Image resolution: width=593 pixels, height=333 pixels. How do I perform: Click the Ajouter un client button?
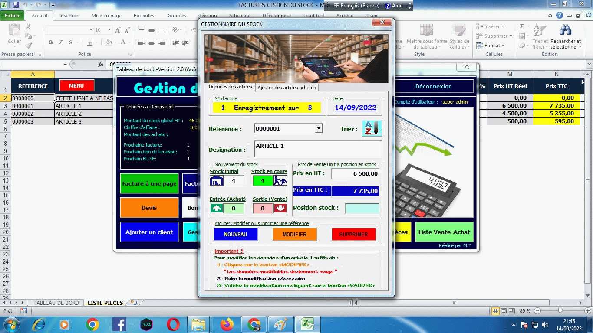pyautogui.click(x=149, y=232)
